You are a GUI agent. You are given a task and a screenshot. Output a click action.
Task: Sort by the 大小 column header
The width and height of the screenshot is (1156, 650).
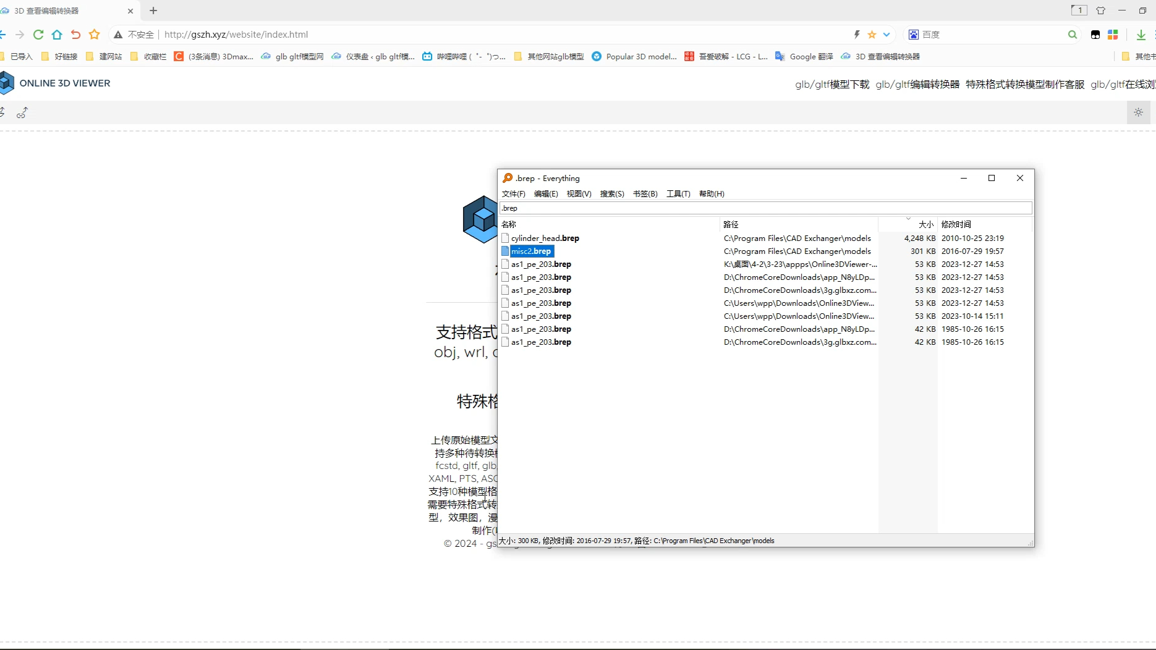[x=908, y=224]
